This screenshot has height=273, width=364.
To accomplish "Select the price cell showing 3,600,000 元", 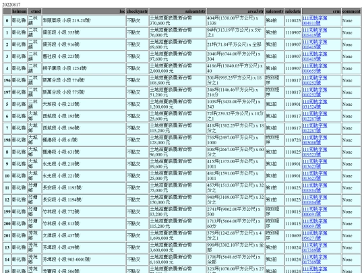I will point(177,247).
